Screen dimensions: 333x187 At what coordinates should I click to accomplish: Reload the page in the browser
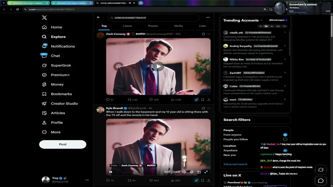[17, 9]
